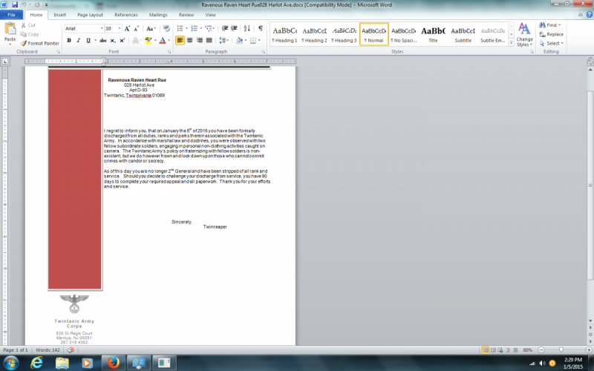Click the Replace button
This screenshot has width=594, height=371.
click(x=551, y=34)
